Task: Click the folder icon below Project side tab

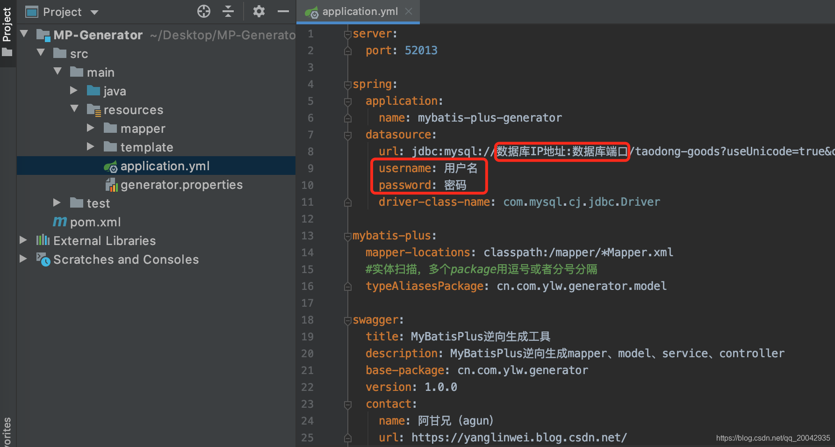Action: pyautogui.click(x=7, y=52)
